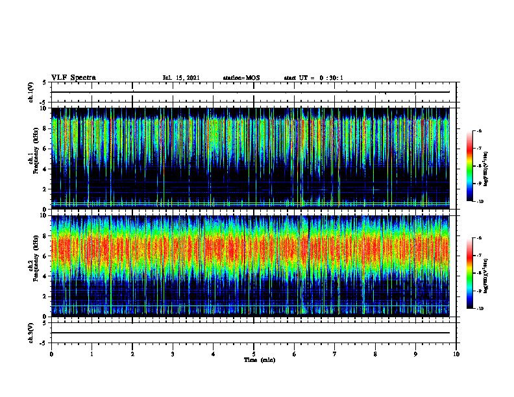Click the ch.1 spectrogram plot area

click(251, 158)
